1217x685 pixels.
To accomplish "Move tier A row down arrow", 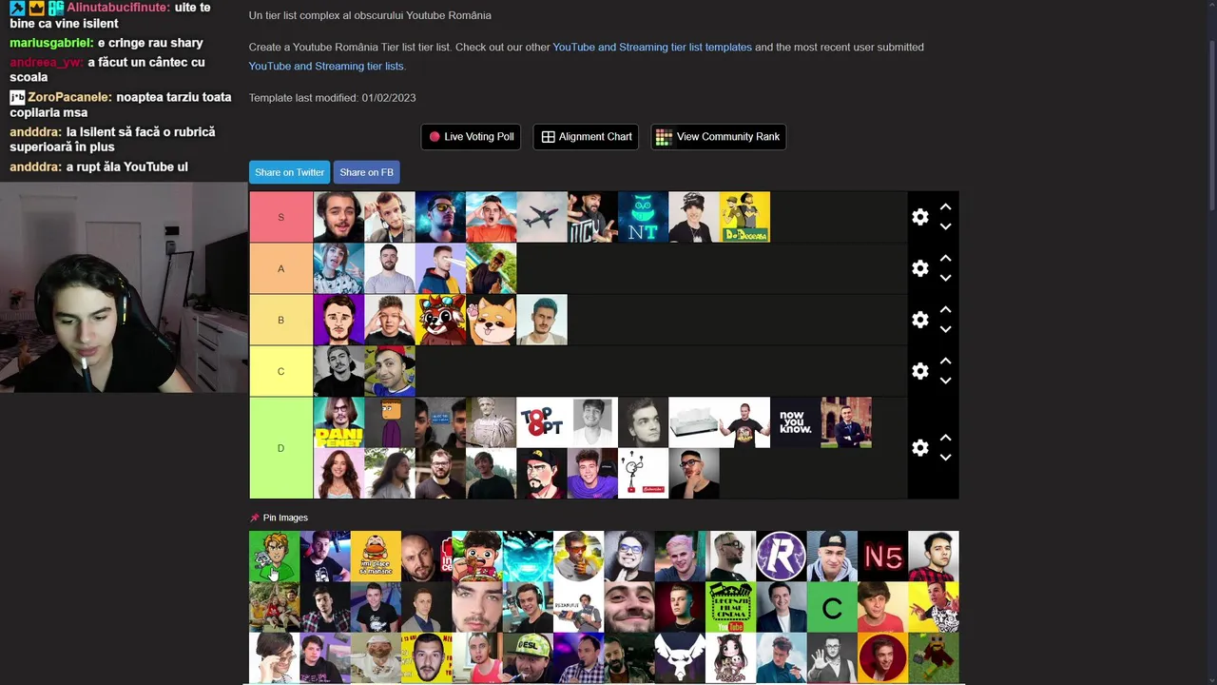I will click(945, 278).
